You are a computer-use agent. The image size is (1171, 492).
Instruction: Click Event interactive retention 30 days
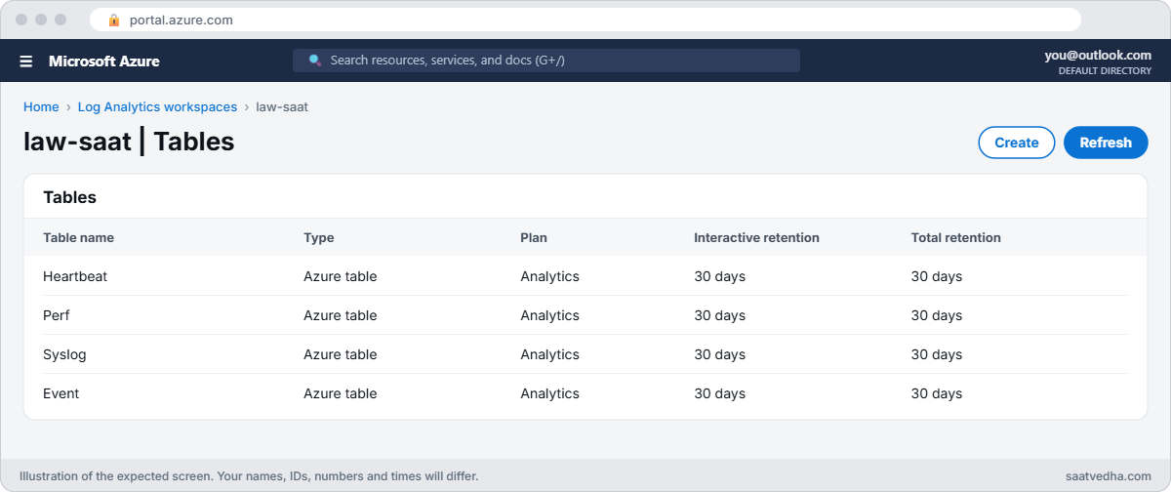click(720, 393)
